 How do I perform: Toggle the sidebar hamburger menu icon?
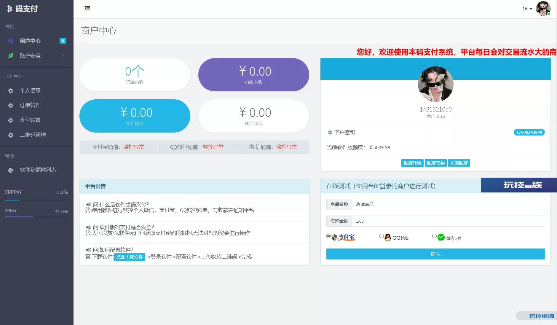(87, 8)
